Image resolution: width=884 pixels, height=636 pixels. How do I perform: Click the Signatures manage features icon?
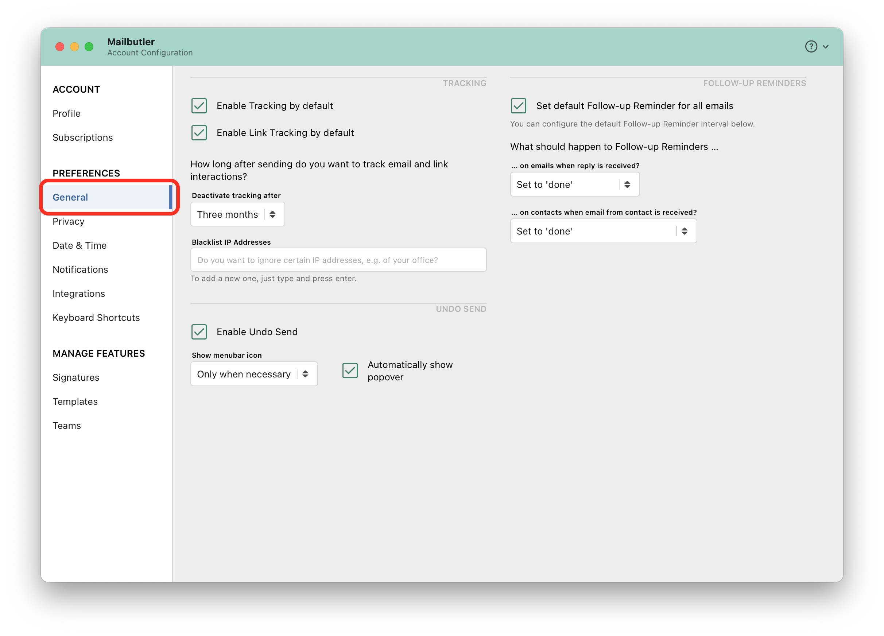(x=75, y=377)
